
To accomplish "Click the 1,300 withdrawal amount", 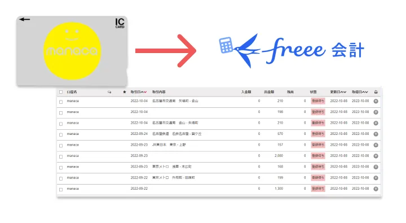I will (x=279, y=189).
